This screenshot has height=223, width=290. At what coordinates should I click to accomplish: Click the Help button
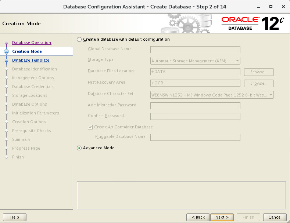coord(15,217)
